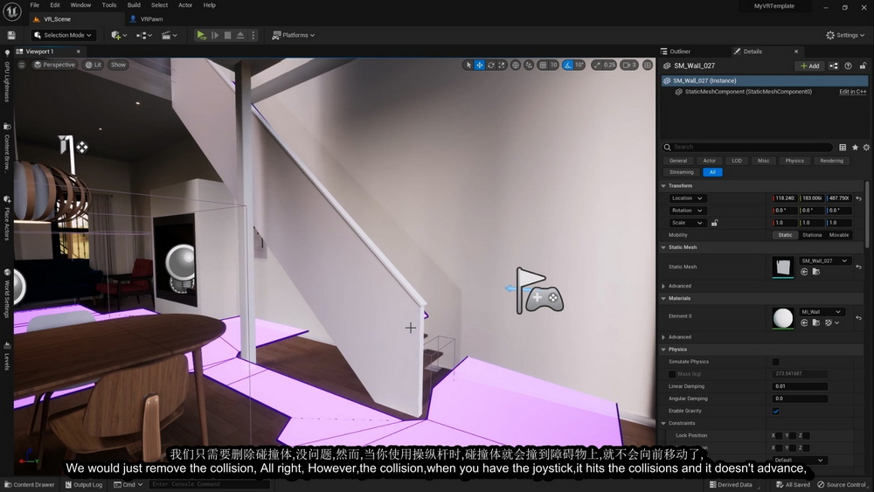
Task: Open the Selection Mode dropdown
Action: coord(62,35)
